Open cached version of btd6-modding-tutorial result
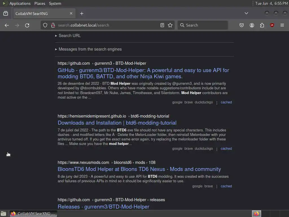This screenshot has width=289, height=217. [226, 149]
